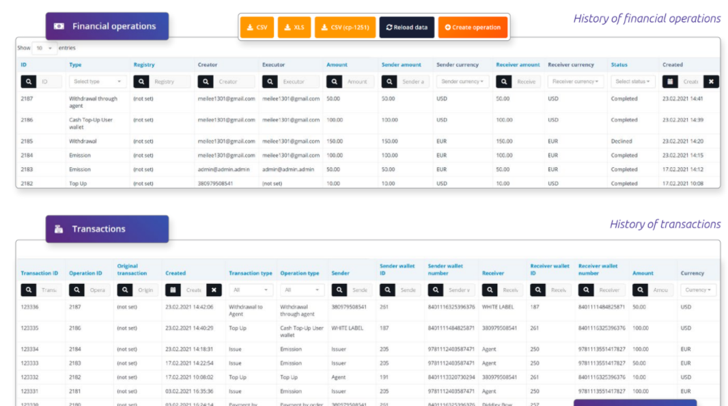
Task: Click the Amount filter field in Financial operations
Action: tap(357, 82)
